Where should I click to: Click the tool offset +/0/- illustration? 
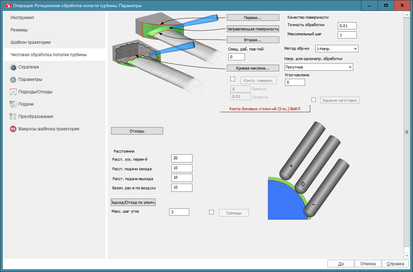pos(308,170)
